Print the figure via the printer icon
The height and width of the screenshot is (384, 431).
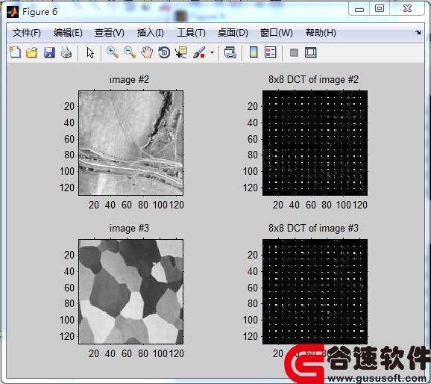[66, 52]
